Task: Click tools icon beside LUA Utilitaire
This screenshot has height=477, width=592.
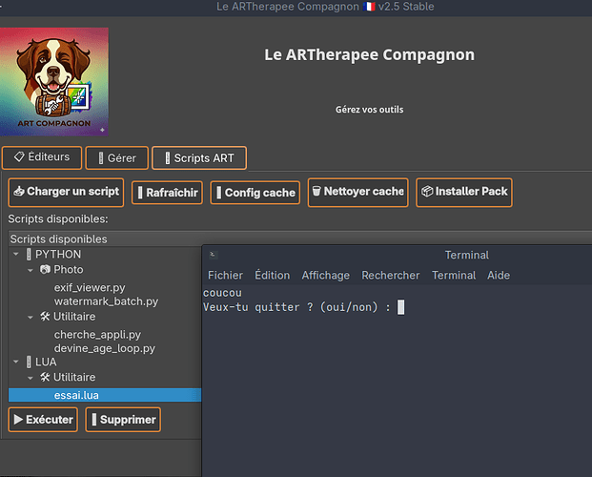Action: pos(46,377)
